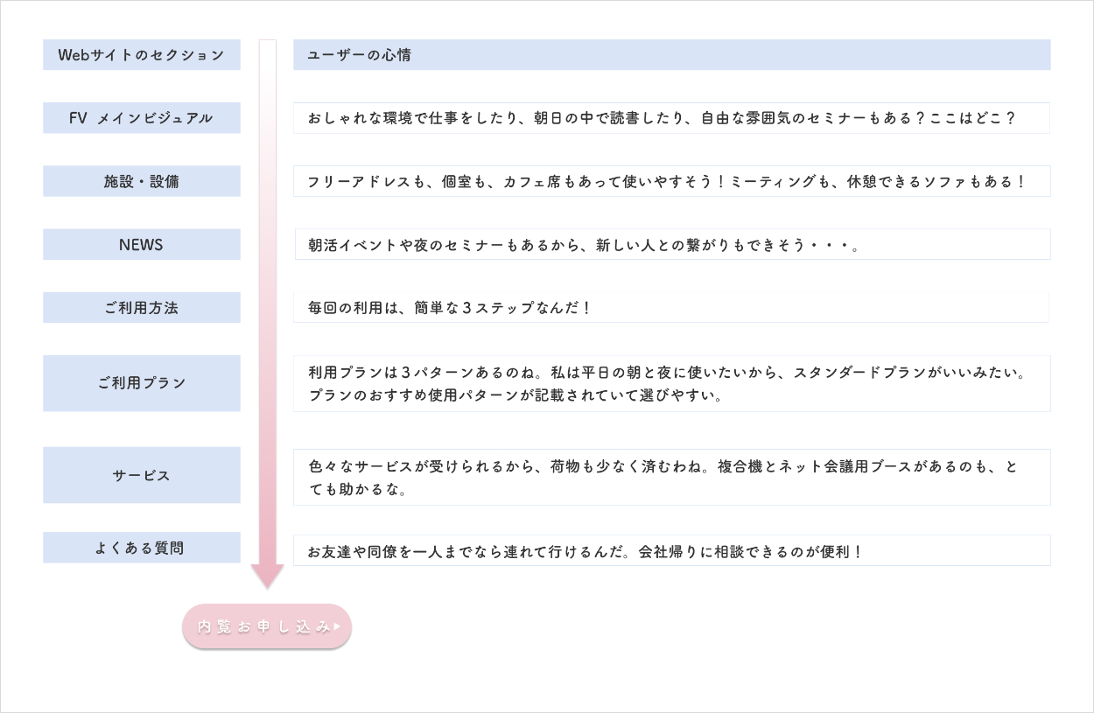Click the small triangle icon on 内覧お申し込み
1094x713 pixels.
coord(337,626)
